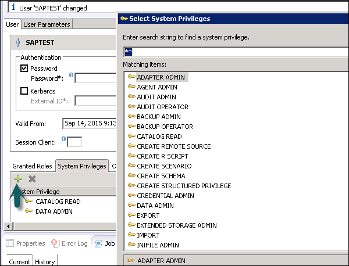Click the key icon beside CATALOG READ granted privilege
Viewport: 349px width, 266px height.
29,202
